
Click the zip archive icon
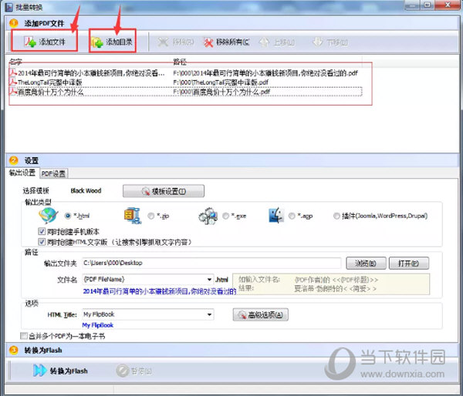(132, 215)
